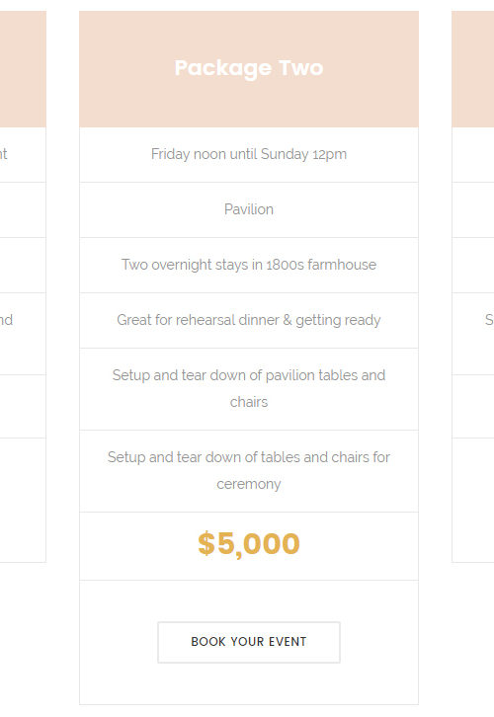The image size is (494, 717).
Task: Click the rehearsal dinner & getting ready row
Action: (x=249, y=320)
